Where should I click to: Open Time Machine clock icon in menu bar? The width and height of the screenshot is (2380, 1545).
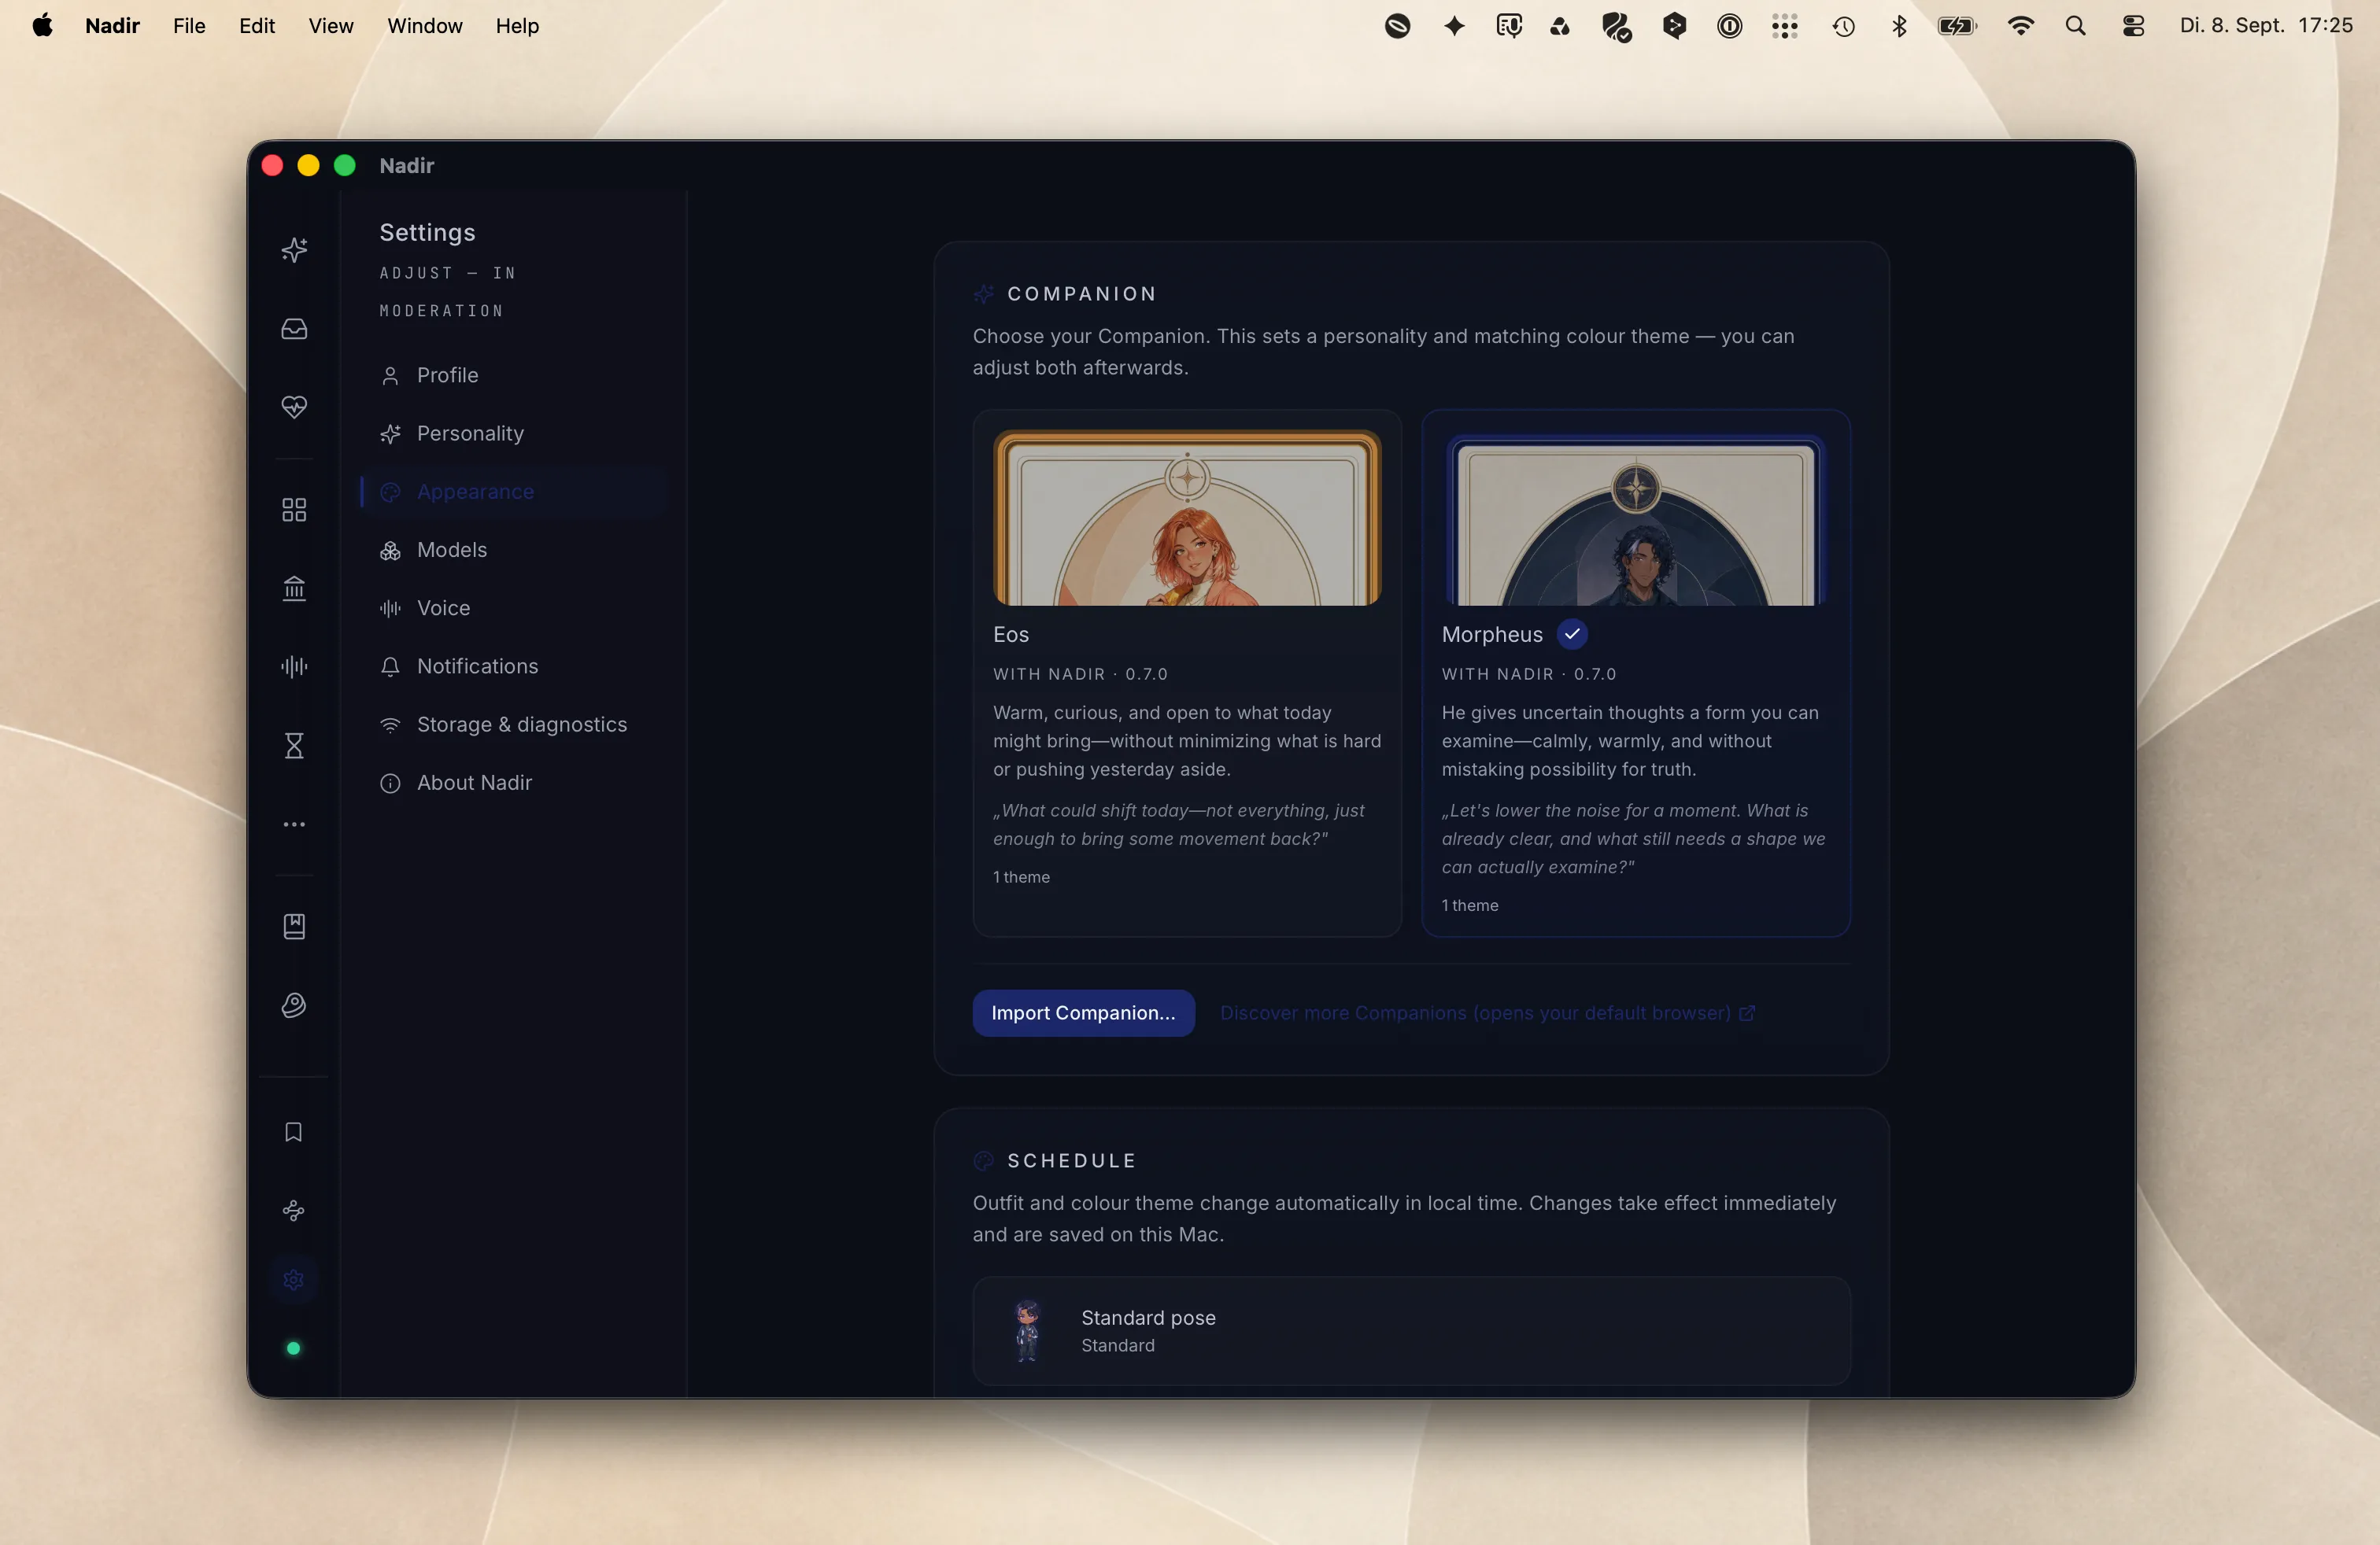(x=1844, y=26)
